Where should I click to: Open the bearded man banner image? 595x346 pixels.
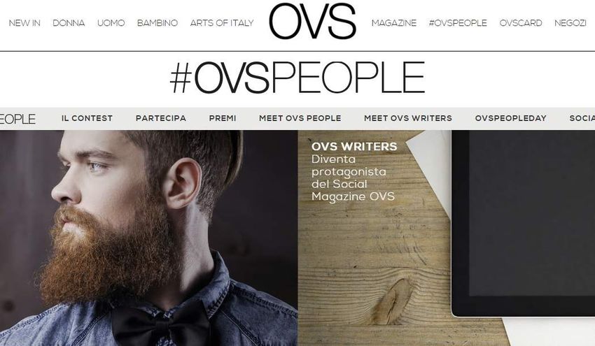coord(148,238)
